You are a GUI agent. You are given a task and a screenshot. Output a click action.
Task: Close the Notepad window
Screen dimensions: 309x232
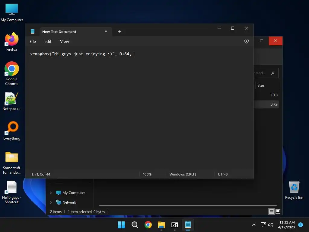(246, 28)
